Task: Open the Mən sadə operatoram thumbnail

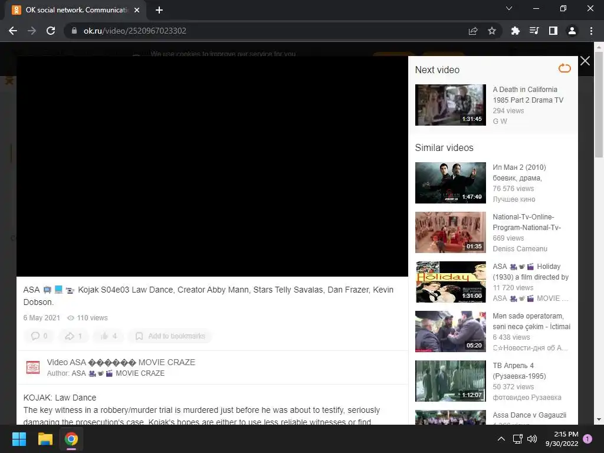Action: click(x=450, y=331)
